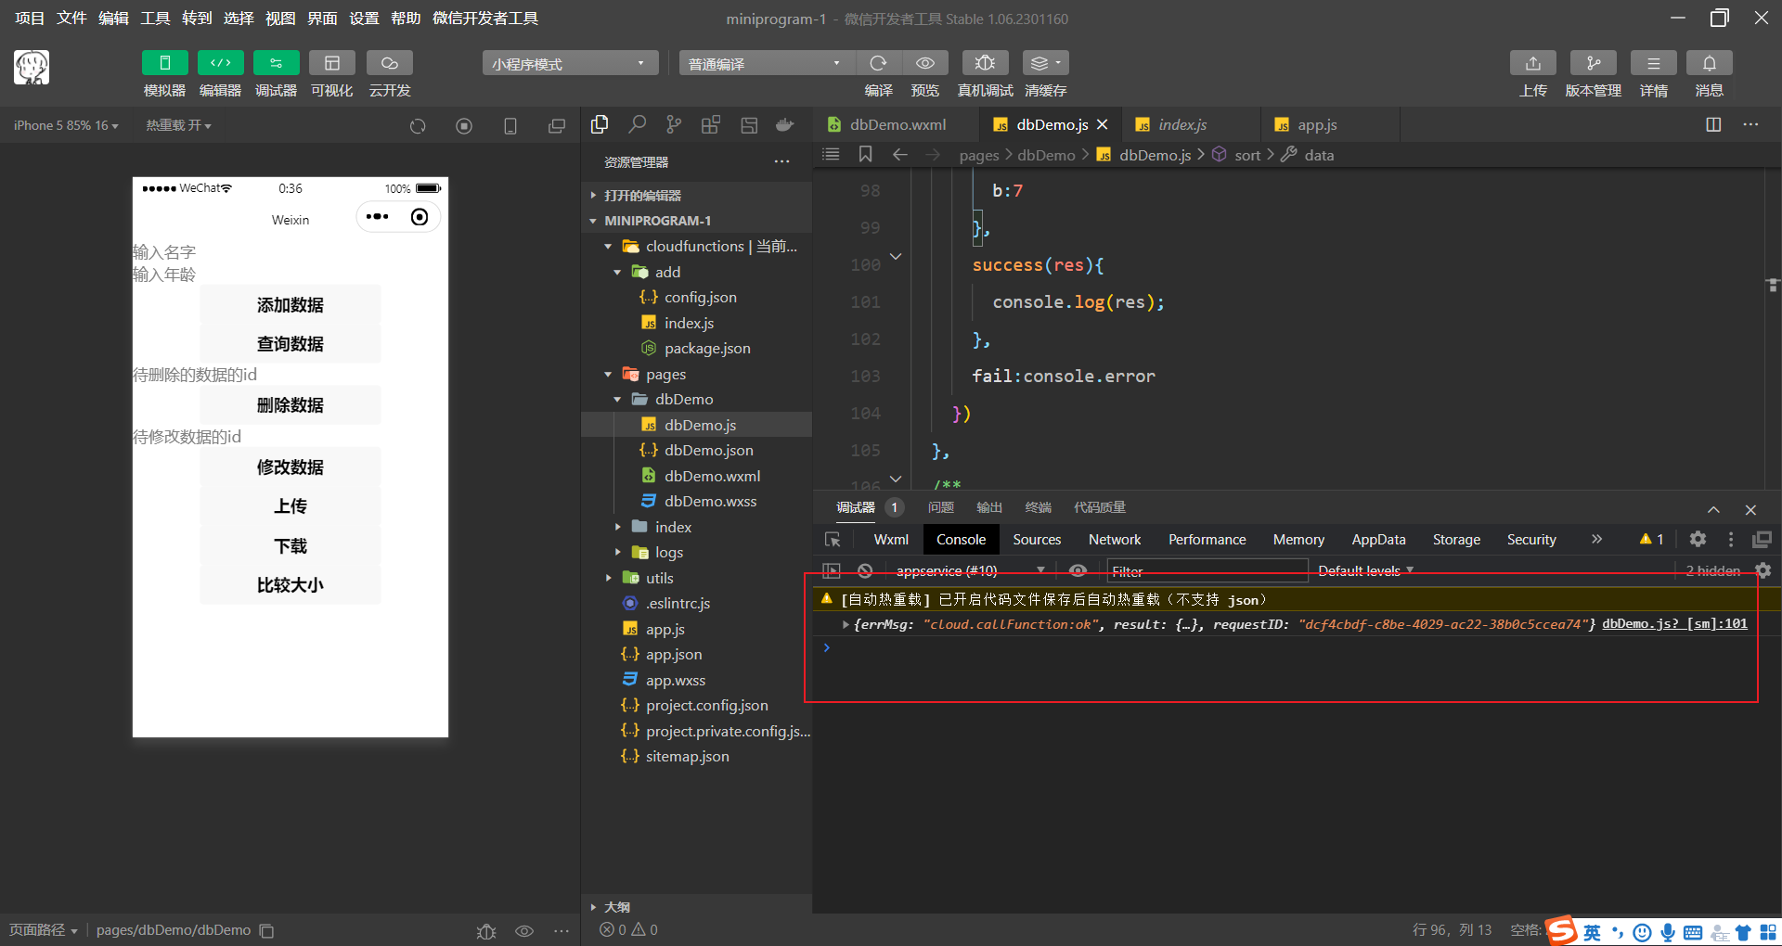Toggle the debugger panel button
Image resolution: width=1782 pixels, height=946 pixels.
276,63
